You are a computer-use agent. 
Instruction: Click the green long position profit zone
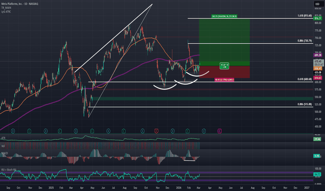[x=224, y=39]
